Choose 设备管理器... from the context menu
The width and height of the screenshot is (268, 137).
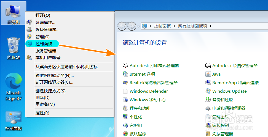[47, 30]
